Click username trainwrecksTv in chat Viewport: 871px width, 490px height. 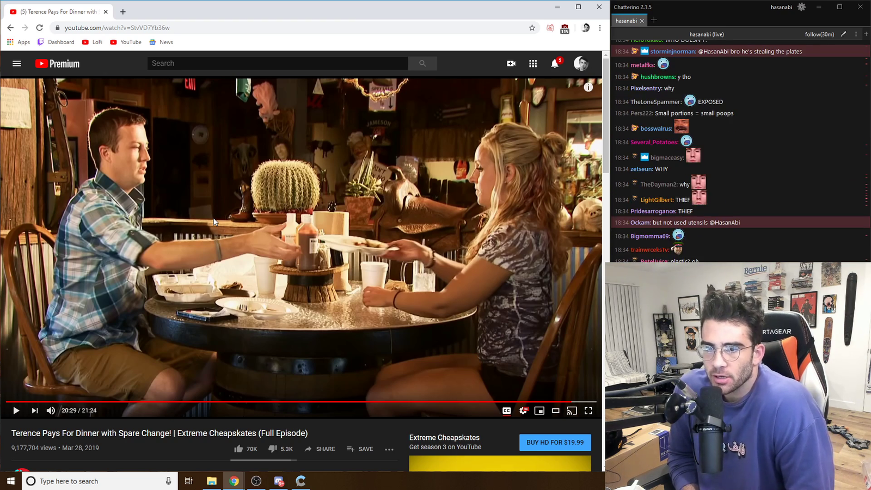(x=649, y=250)
